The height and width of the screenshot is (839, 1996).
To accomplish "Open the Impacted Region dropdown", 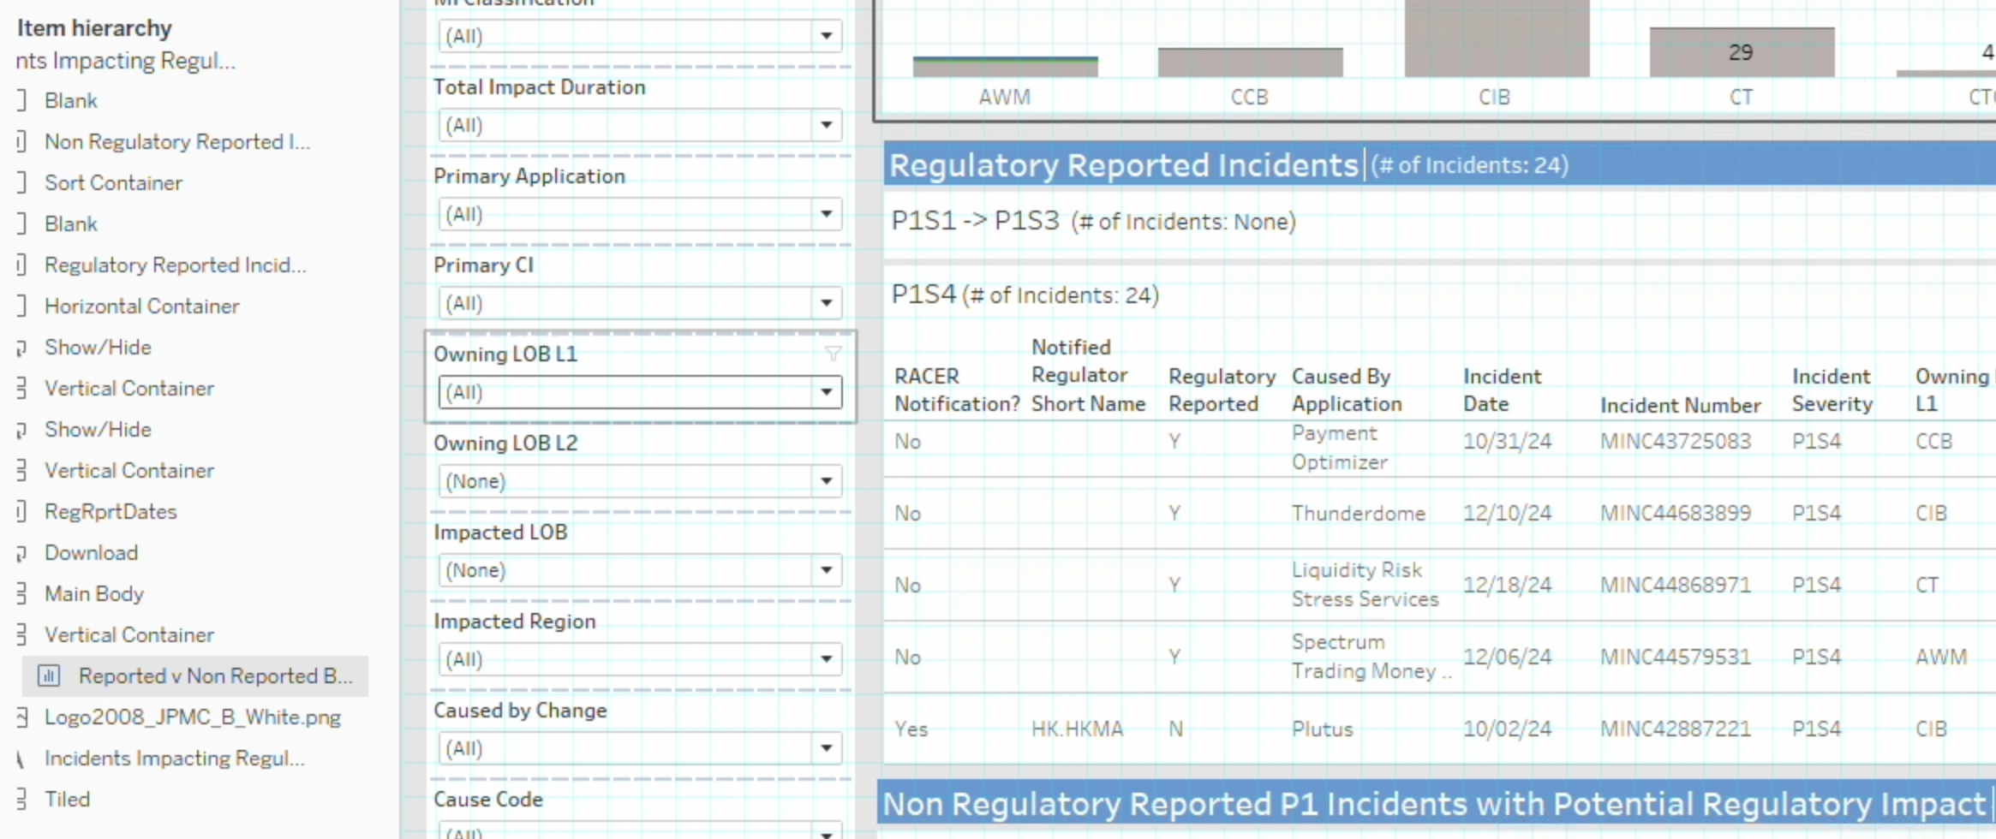I will point(640,659).
